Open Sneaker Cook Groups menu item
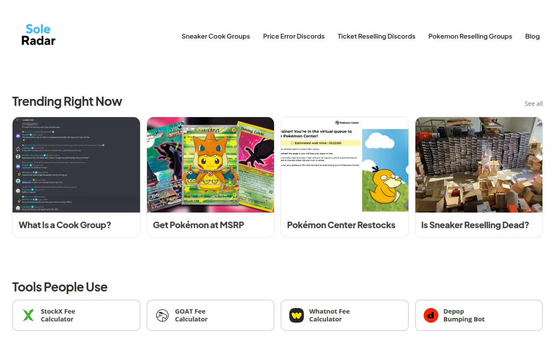Viewport: 555px width, 347px height. [x=216, y=36]
